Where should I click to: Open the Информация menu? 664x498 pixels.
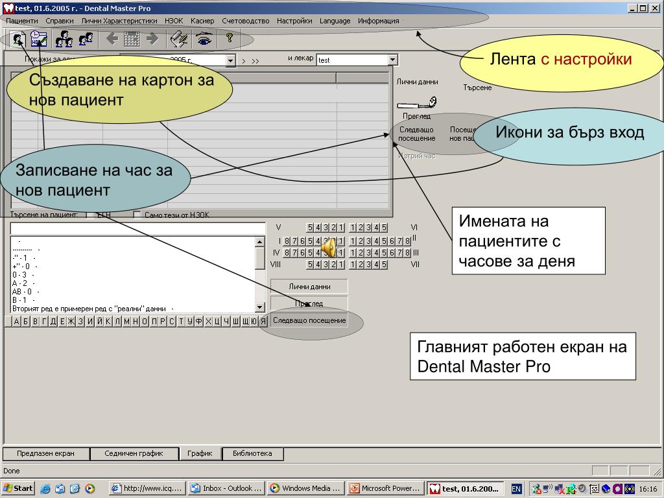(379, 21)
